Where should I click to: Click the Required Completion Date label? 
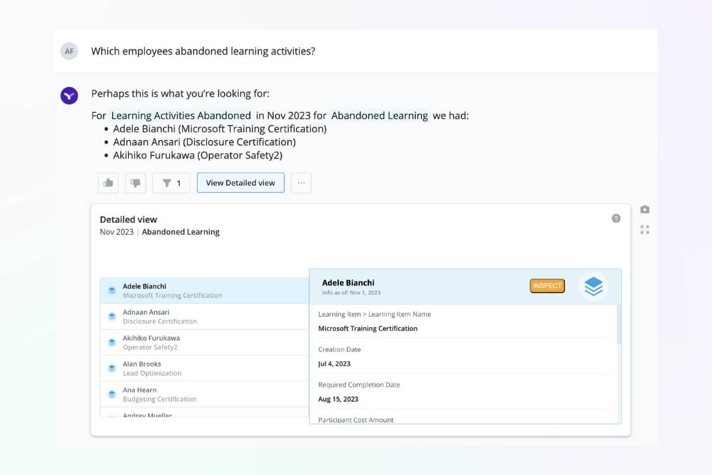(359, 385)
